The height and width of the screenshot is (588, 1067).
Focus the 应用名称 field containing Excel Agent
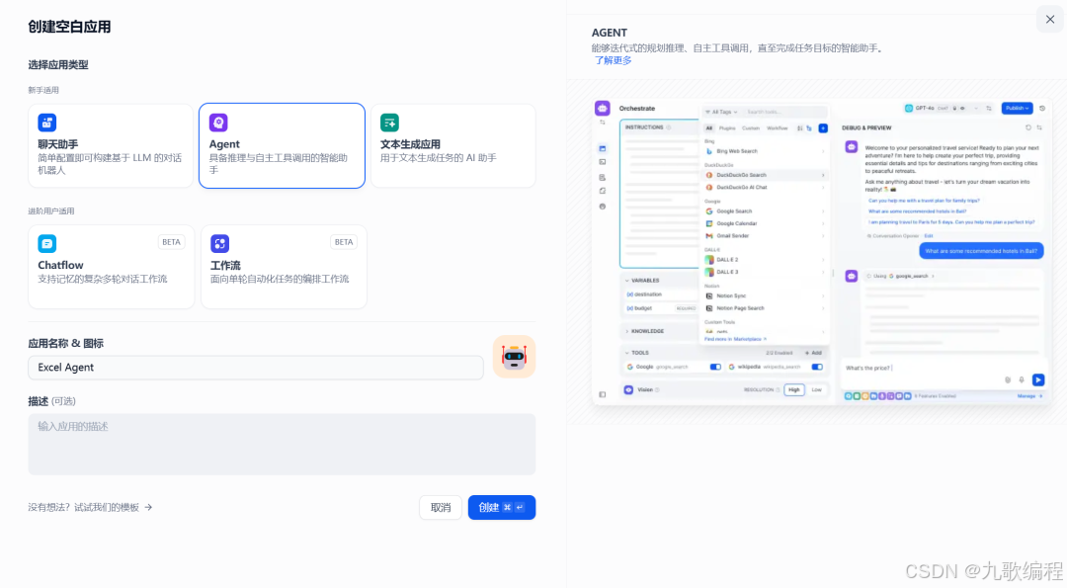coord(256,368)
